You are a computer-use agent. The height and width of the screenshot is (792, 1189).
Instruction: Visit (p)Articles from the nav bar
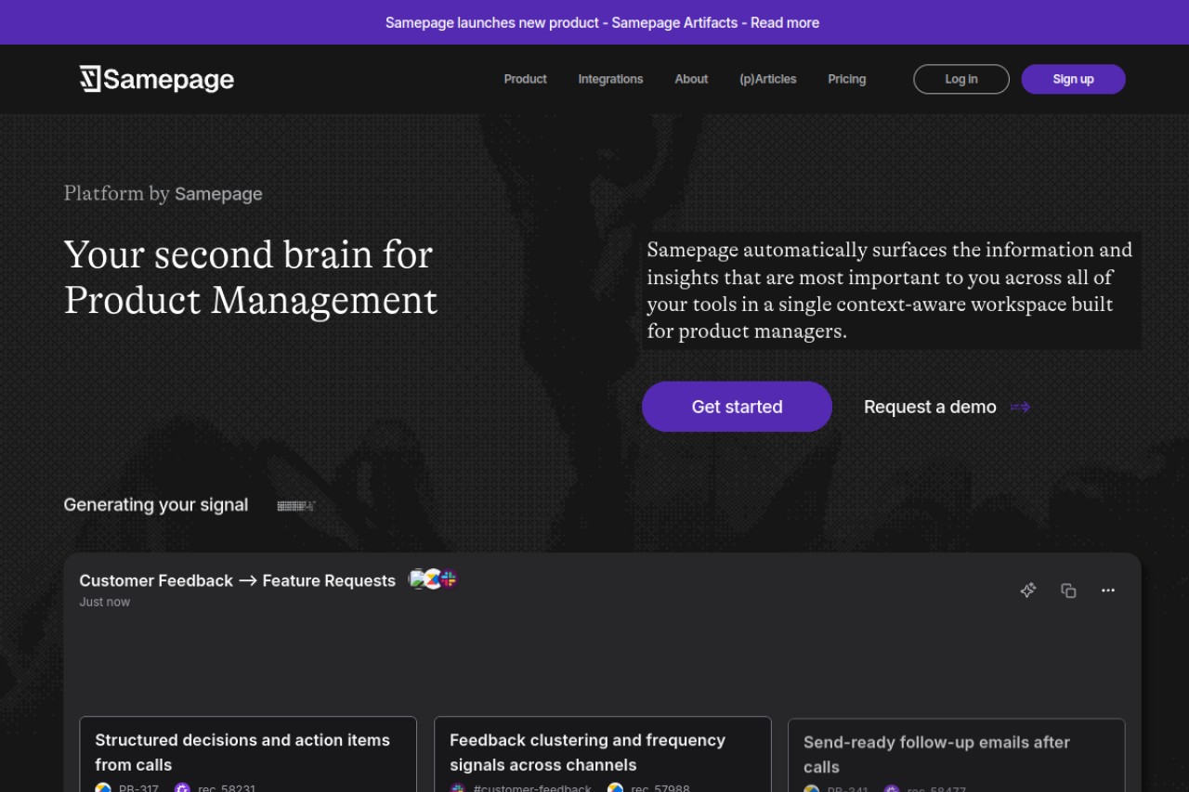767,79
